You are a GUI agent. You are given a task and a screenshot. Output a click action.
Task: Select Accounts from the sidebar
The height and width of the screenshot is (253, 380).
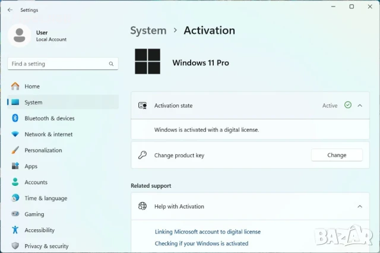pyautogui.click(x=36, y=182)
